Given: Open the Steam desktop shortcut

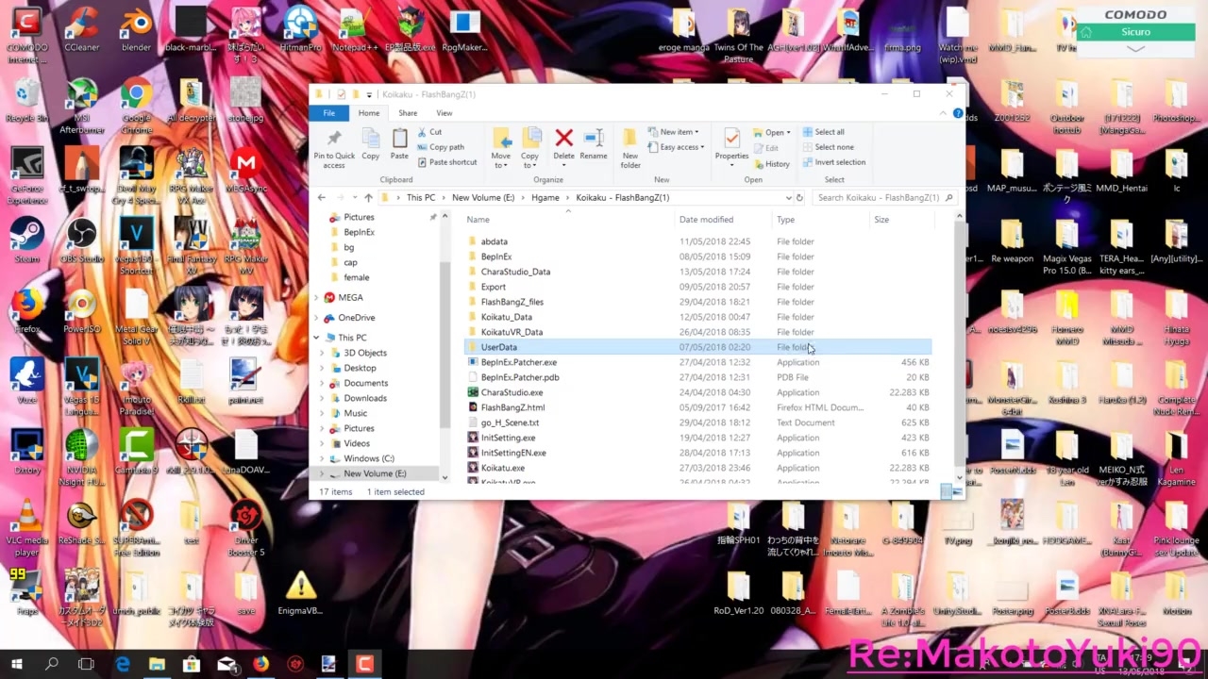Looking at the screenshot, I should coord(27,240).
